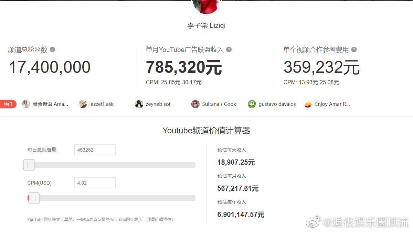Click the subscriber count 17,400,000

(50, 67)
